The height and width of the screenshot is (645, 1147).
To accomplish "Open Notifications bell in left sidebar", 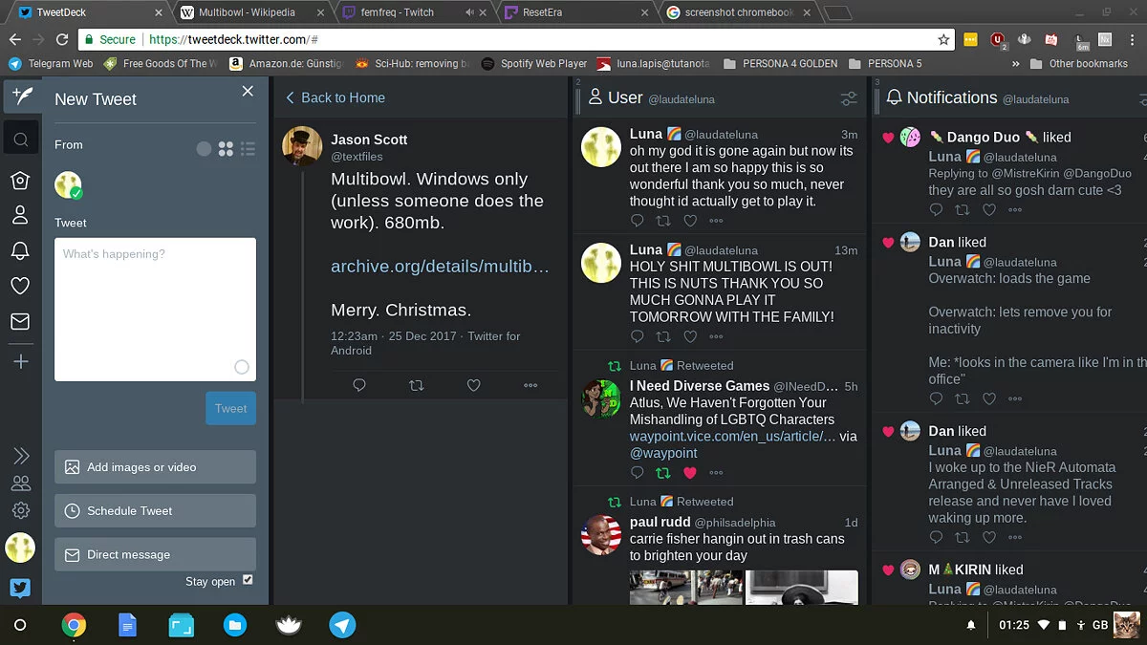I will coord(20,251).
